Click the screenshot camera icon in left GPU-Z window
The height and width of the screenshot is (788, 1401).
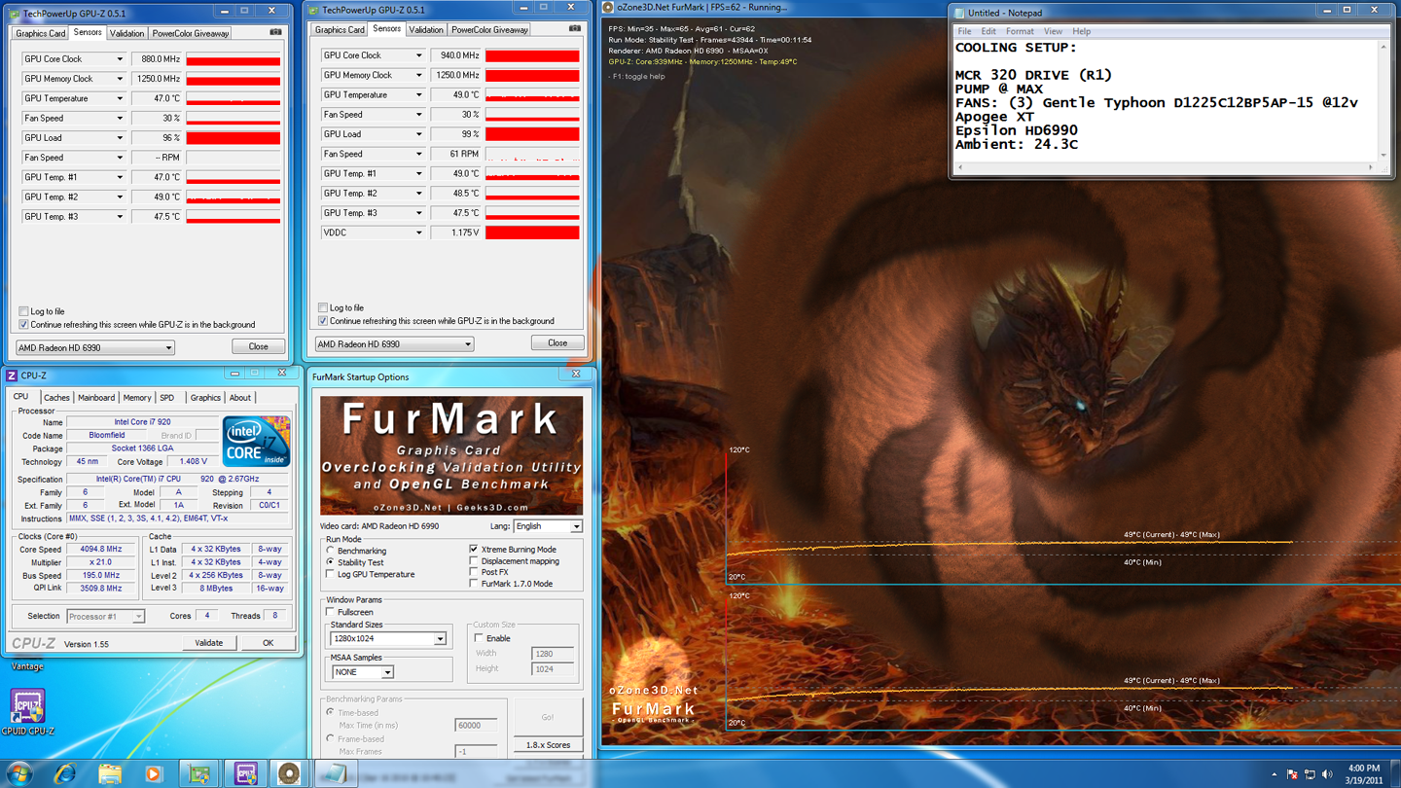(x=275, y=32)
